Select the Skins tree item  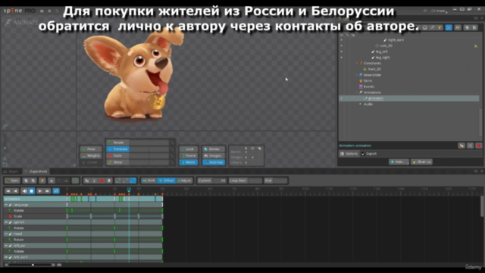(368, 81)
